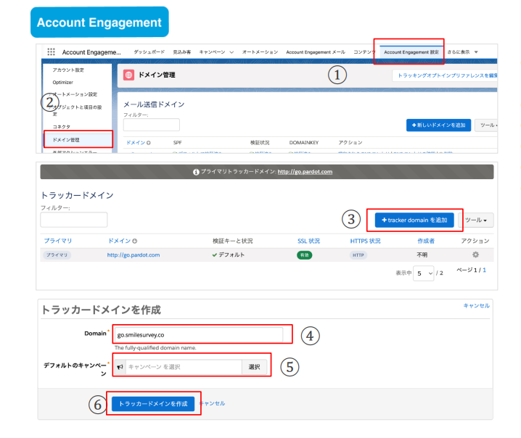Open the ツール dropdown in email sending domain section
The height and width of the screenshot is (438, 521).
[x=487, y=125]
